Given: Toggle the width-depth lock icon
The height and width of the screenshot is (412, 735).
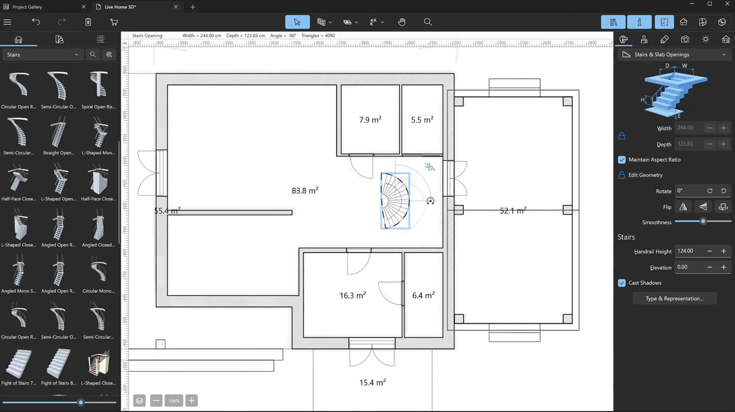Looking at the screenshot, I should click(622, 136).
